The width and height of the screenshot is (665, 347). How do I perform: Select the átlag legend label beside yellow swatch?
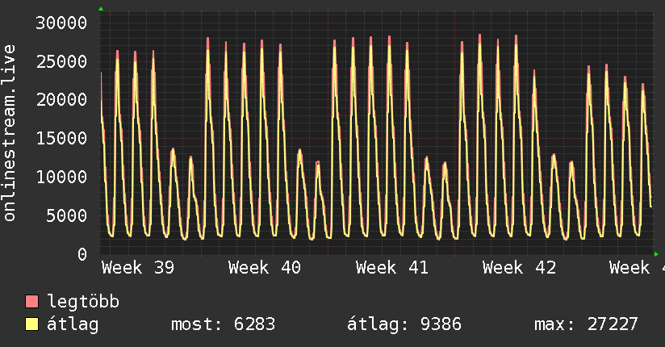tap(73, 324)
